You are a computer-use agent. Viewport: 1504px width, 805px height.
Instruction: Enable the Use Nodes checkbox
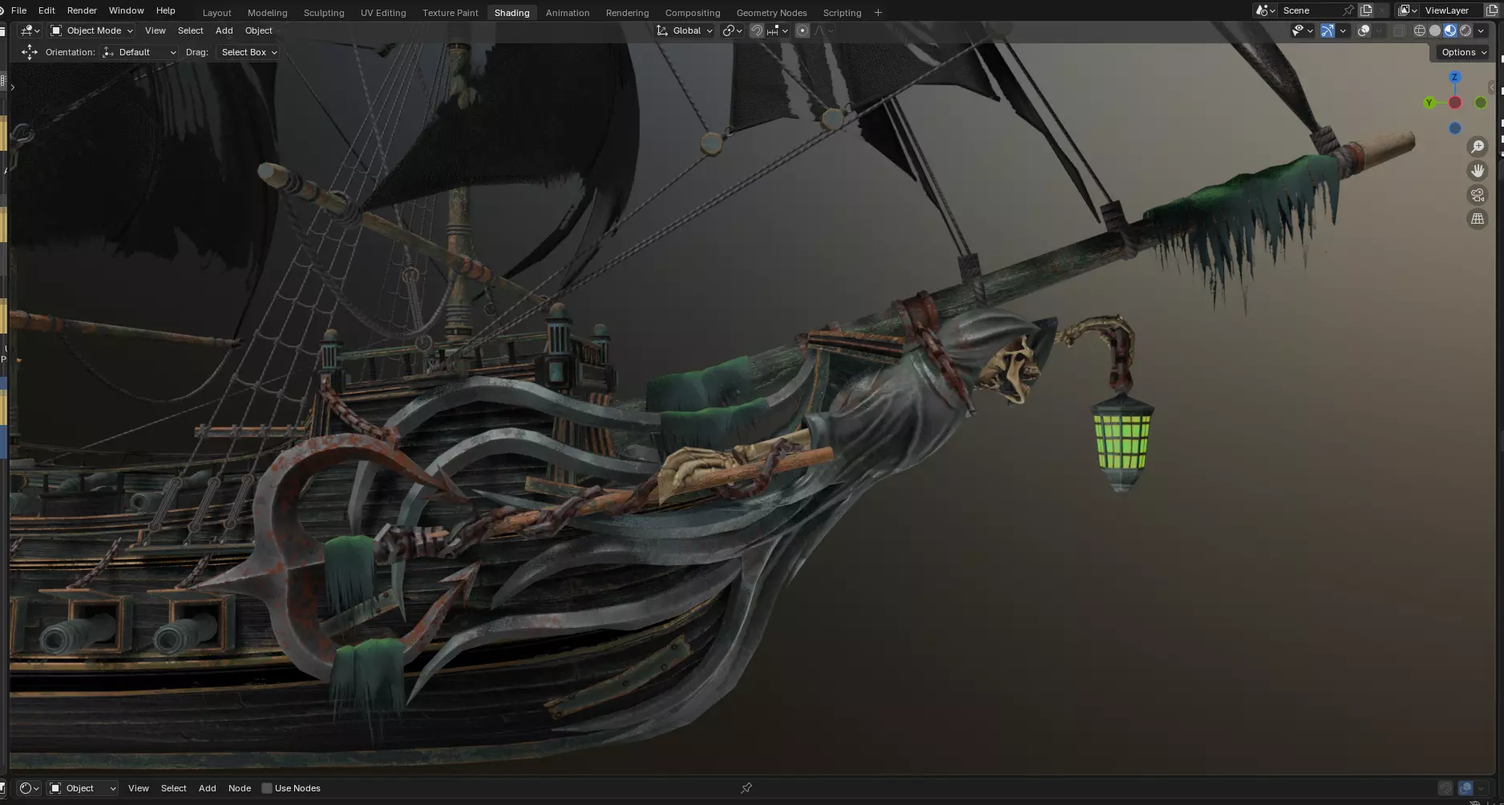(x=267, y=788)
